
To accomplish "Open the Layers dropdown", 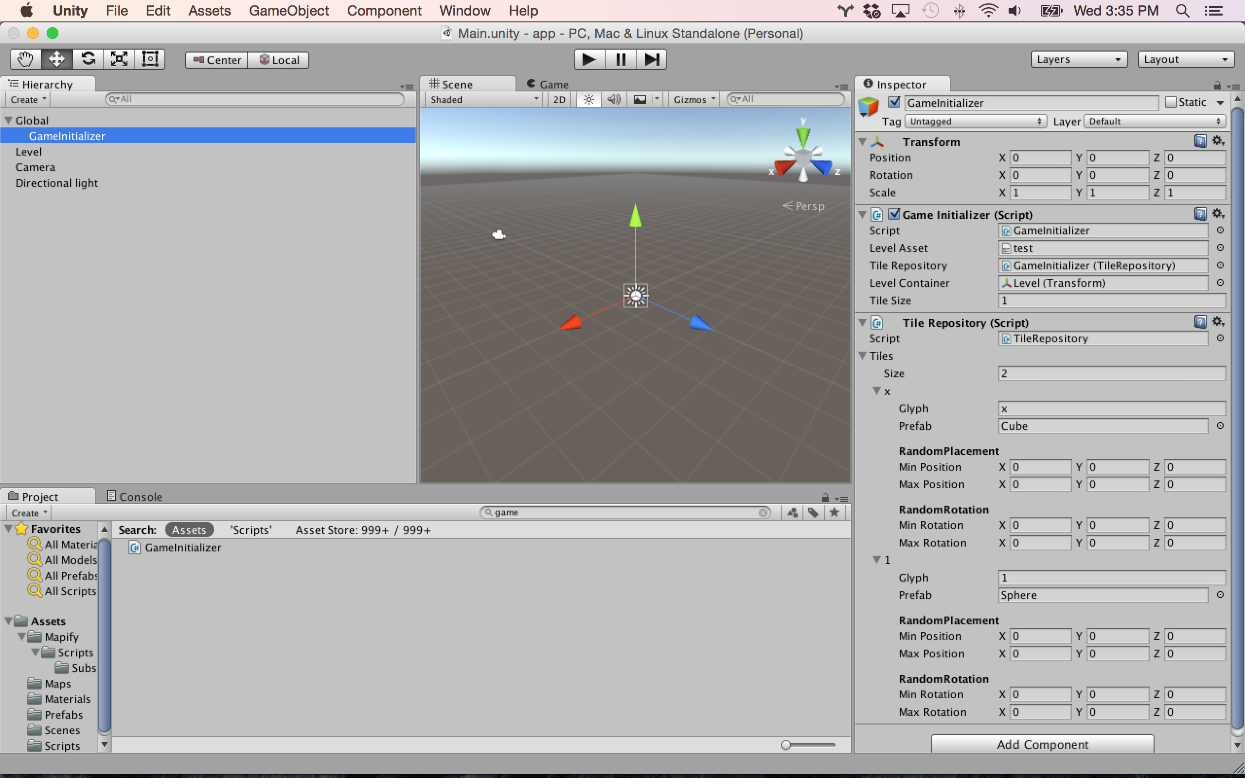I will [1079, 60].
